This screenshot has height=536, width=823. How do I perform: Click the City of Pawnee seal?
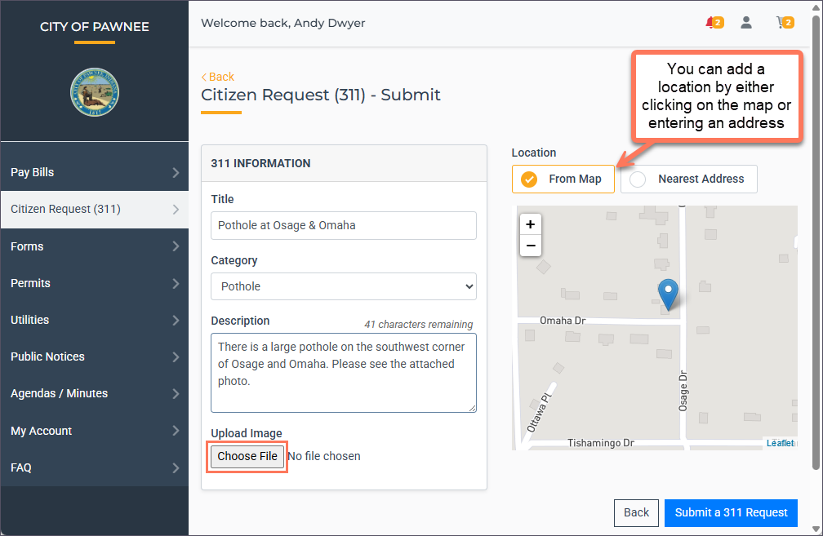point(94,92)
